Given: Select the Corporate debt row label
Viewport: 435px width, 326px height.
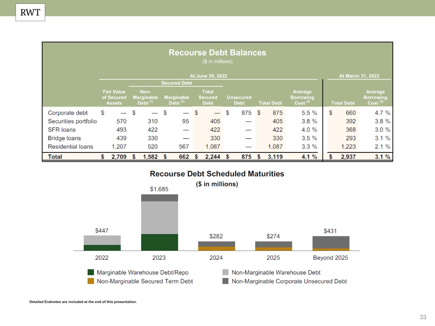Looking at the screenshot, I should 68,113.
